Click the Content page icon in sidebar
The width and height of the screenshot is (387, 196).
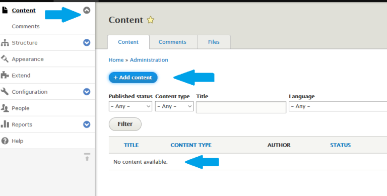point(5,10)
